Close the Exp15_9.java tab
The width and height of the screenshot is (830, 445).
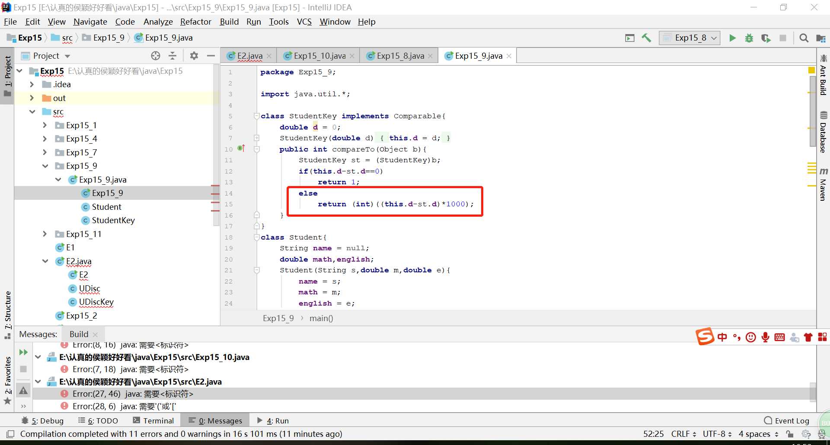pyautogui.click(x=509, y=56)
